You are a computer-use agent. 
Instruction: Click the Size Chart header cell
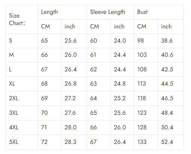[22, 19]
